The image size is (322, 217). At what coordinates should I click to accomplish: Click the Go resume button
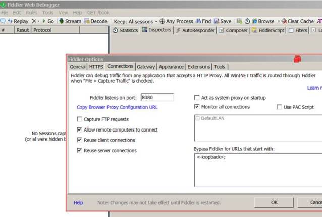click(48, 21)
